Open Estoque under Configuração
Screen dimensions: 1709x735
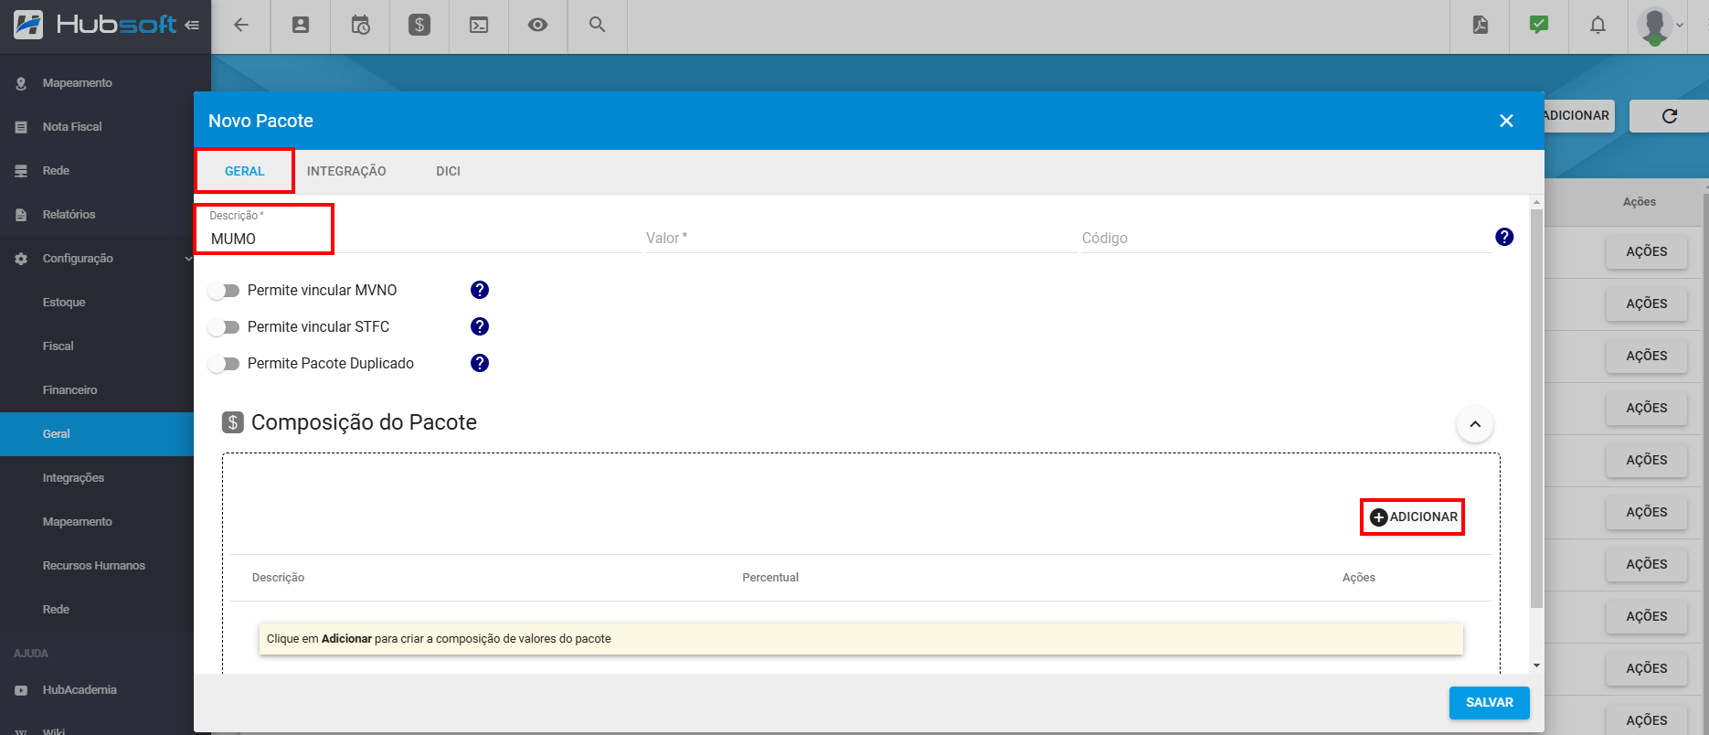(64, 303)
